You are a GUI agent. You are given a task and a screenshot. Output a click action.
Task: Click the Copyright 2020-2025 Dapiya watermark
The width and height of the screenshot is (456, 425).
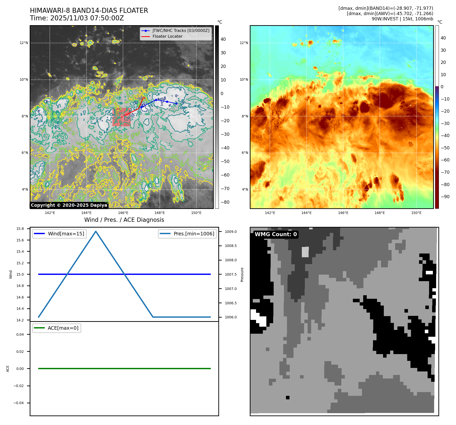pos(69,205)
